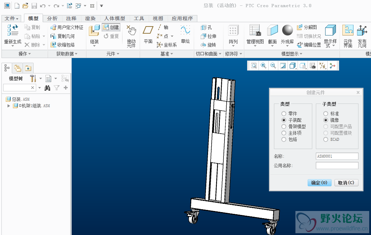
Task: Expand the 基准 (Datum) group dropdown
Action: 167,54
